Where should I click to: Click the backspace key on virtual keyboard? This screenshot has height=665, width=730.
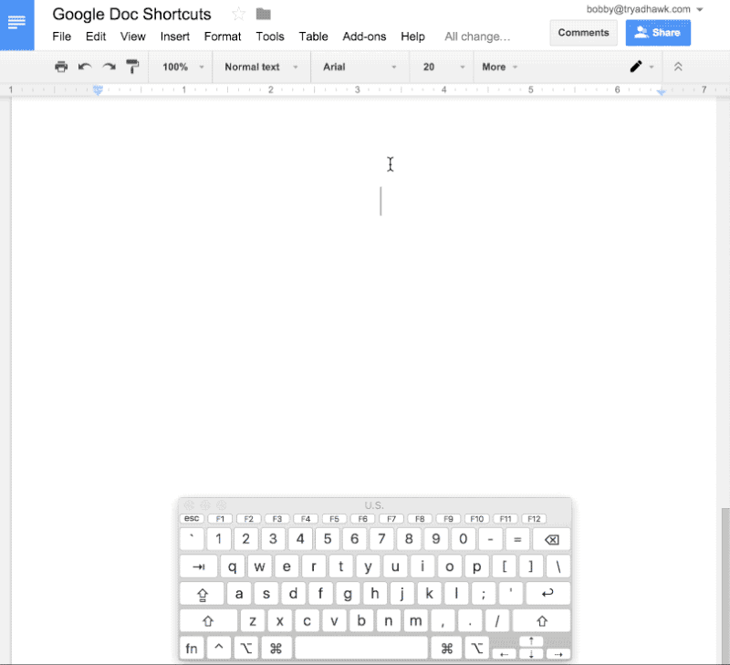[x=552, y=539]
